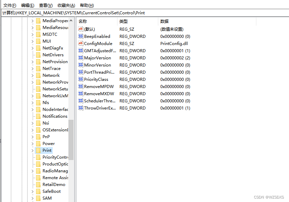Click the ab icon beside the (默认) value
This screenshot has width=289, height=202.
click(x=80, y=29)
